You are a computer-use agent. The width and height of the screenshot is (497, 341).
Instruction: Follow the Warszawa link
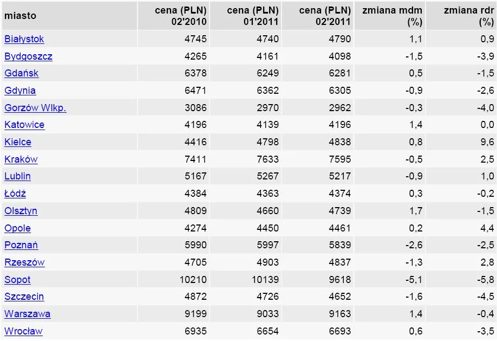pyautogui.click(x=28, y=314)
